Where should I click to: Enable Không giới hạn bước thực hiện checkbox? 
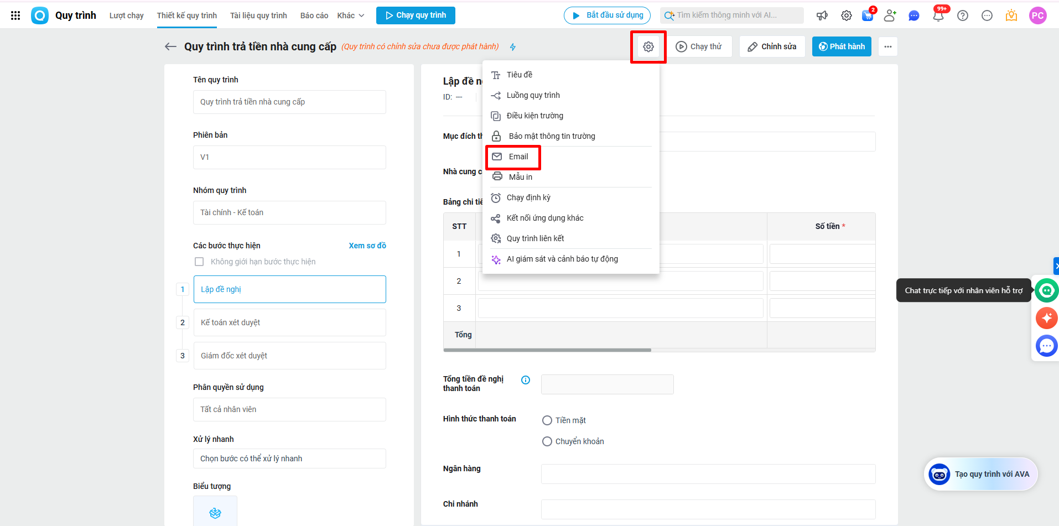(x=199, y=262)
